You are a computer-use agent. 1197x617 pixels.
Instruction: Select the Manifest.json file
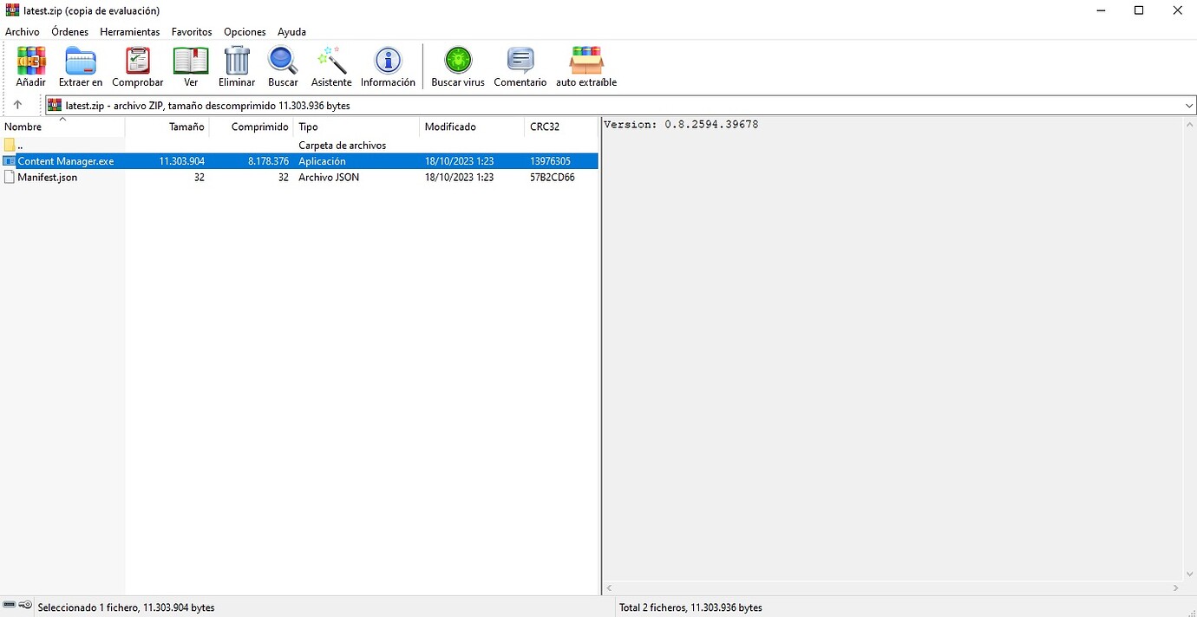[47, 178]
